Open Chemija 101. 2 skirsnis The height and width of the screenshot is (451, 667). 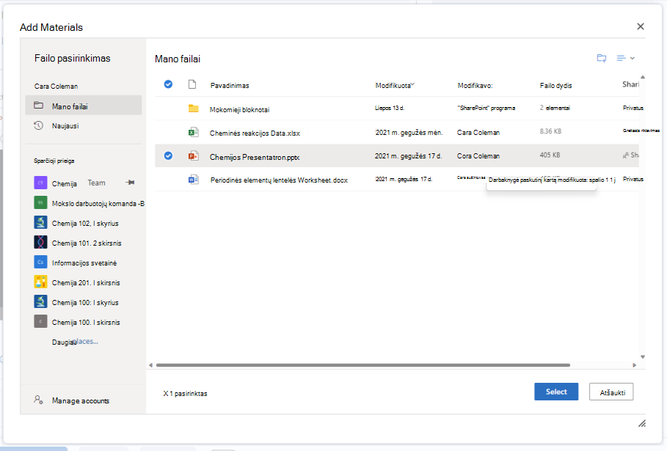point(87,243)
